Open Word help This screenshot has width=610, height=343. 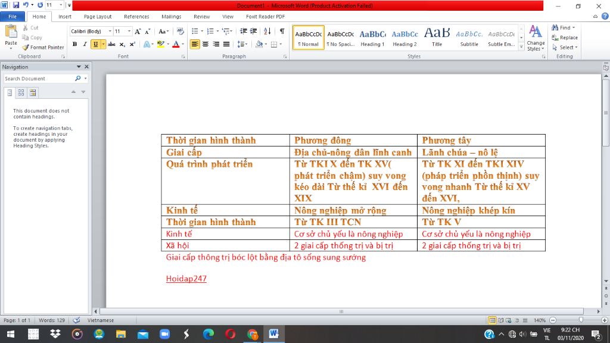(605, 16)
